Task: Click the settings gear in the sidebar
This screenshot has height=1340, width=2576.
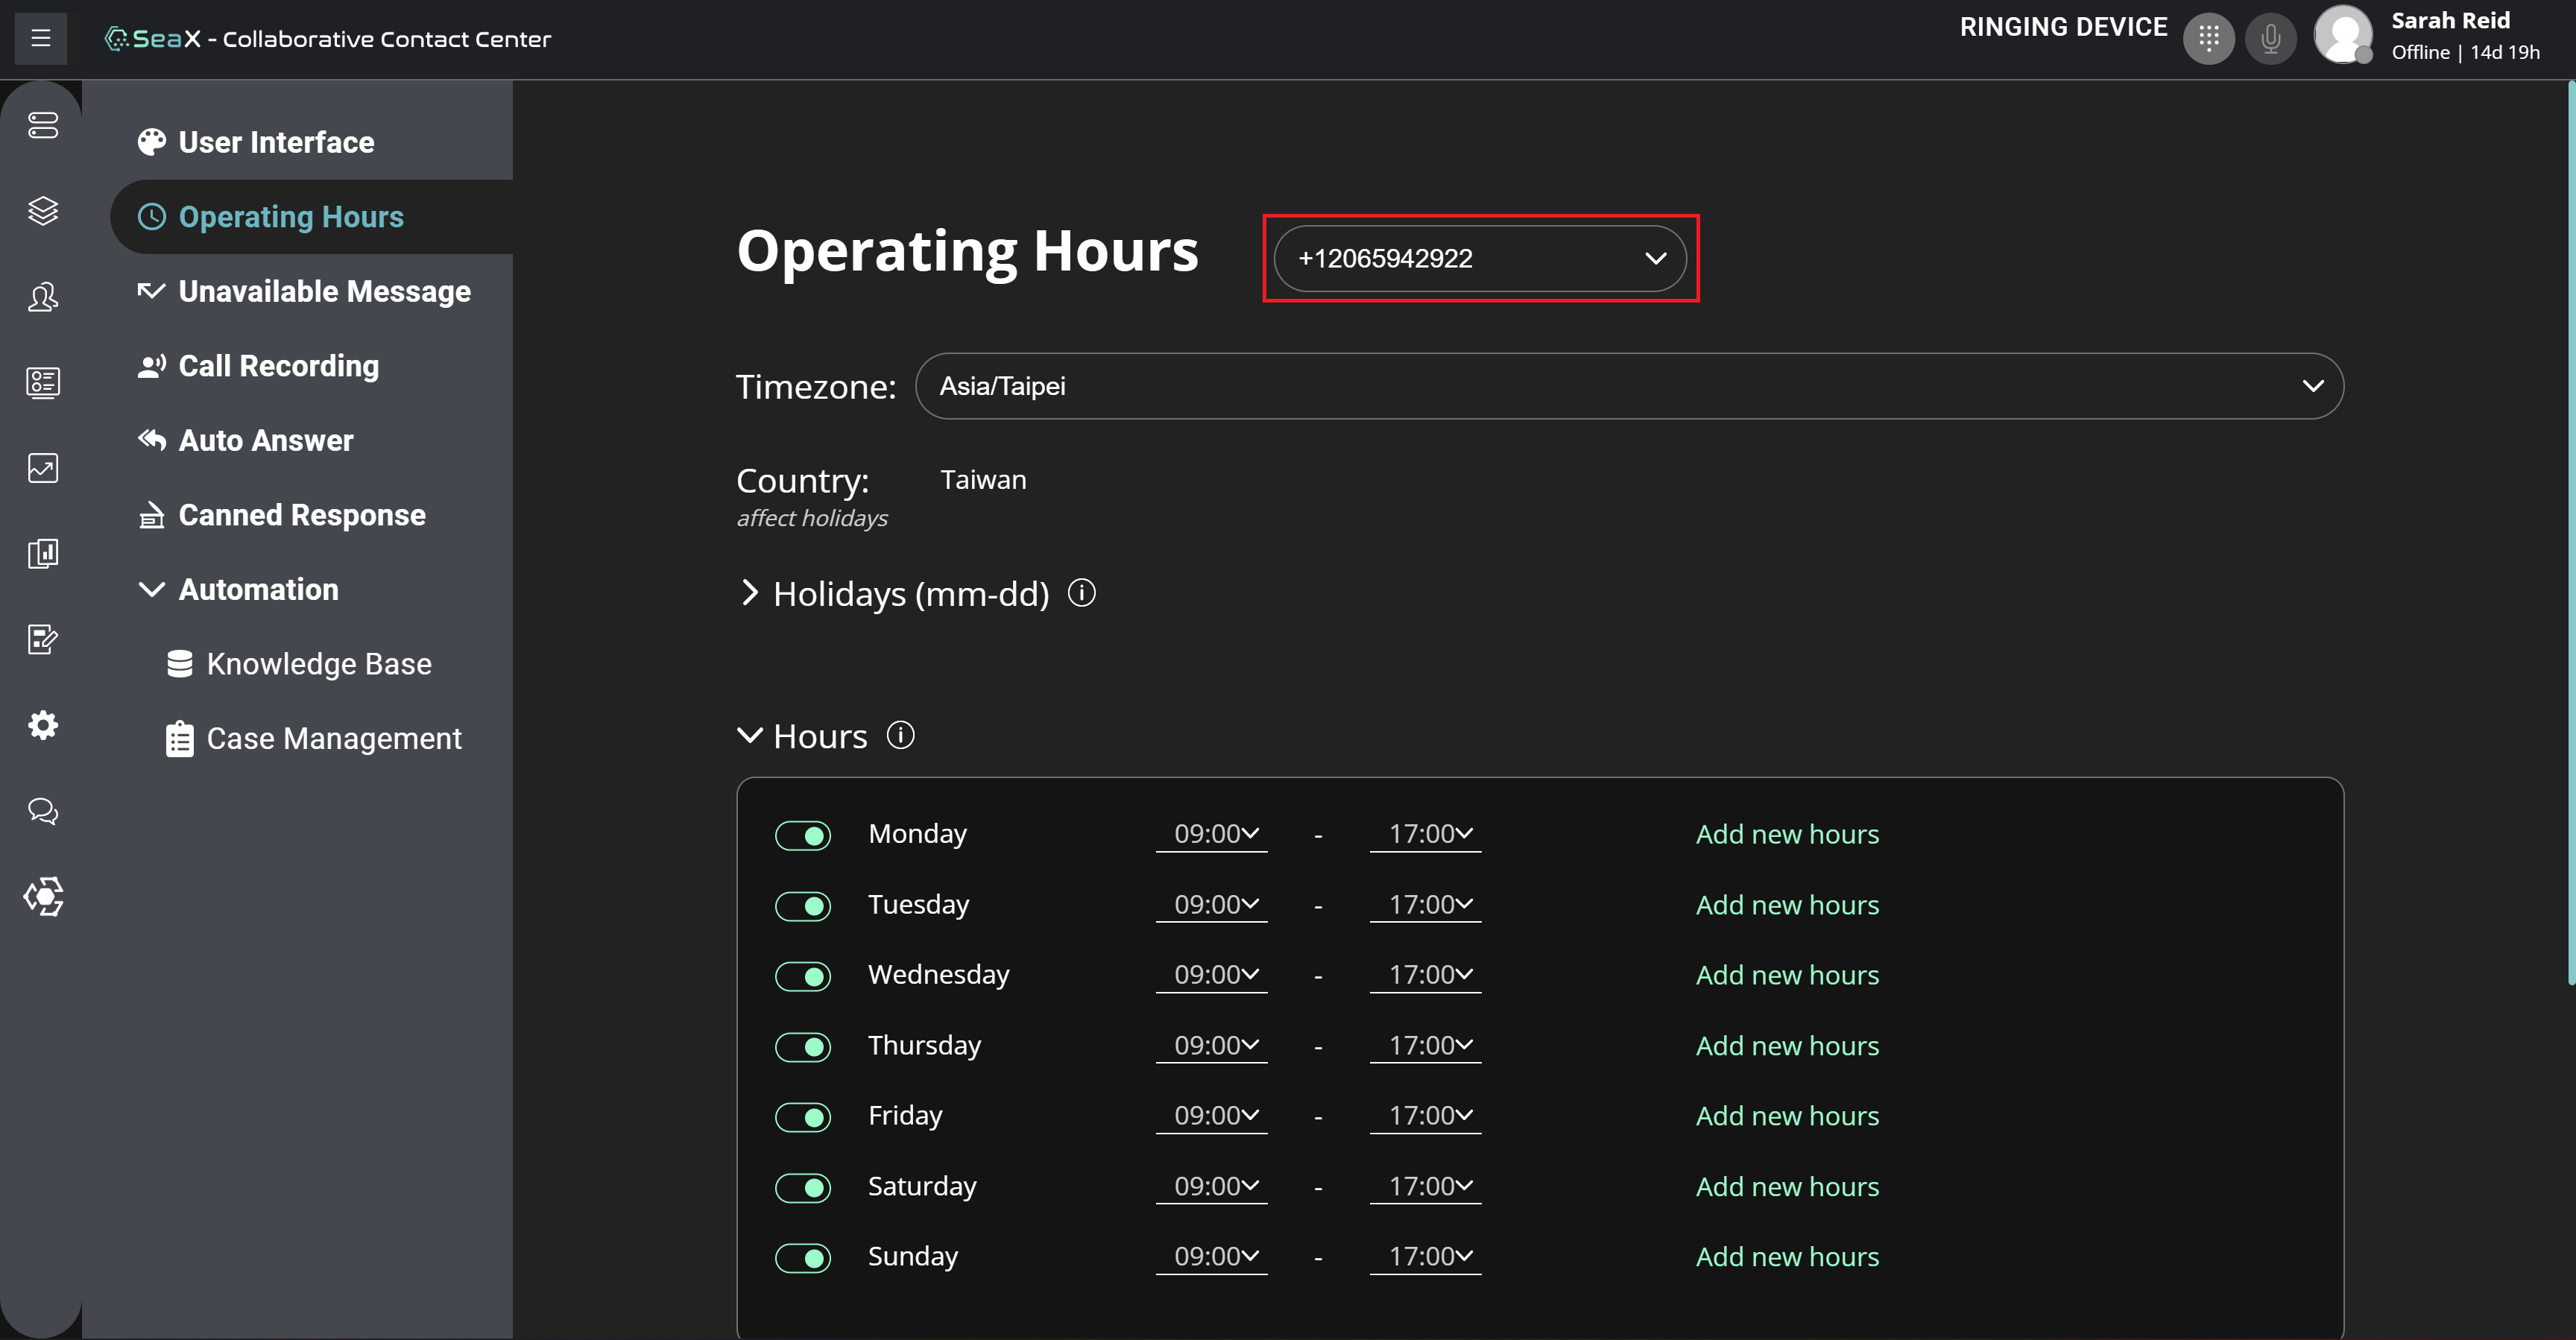Action: (42, 724)
